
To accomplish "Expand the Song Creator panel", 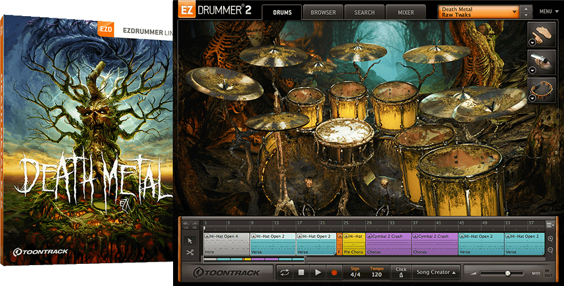I will click(436, 272).
